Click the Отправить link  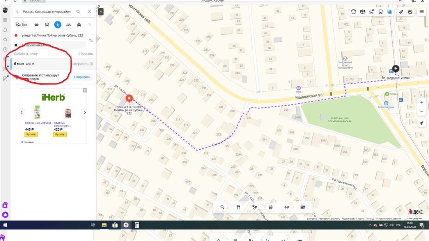tap(82, 77)
